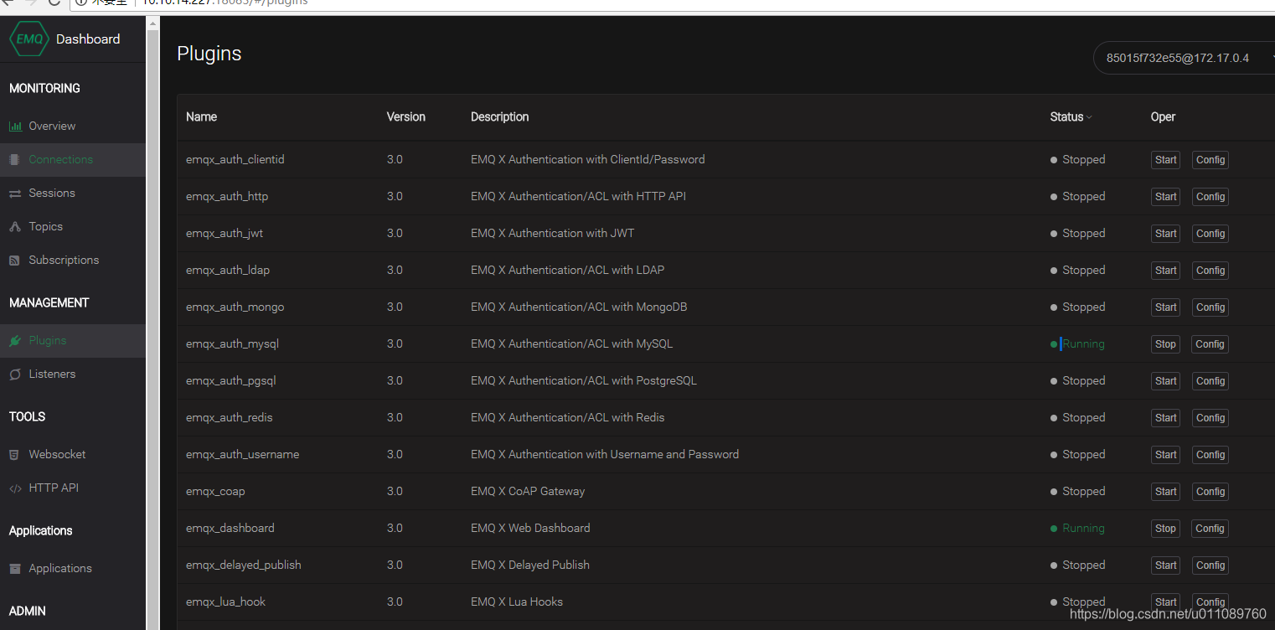Screen dimensions: 1275x630
Task: Open Config for emqx_coap
Action: [1210, 492]
